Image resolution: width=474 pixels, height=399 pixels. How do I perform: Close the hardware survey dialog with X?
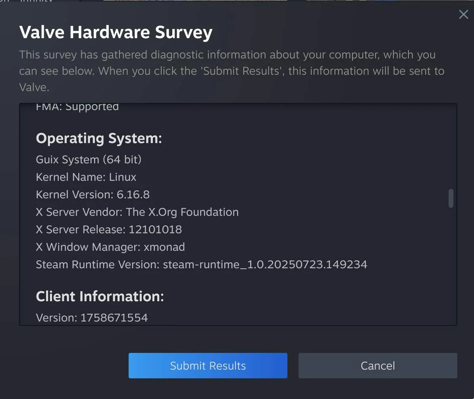pyautogui.click(x=463, y=15)
